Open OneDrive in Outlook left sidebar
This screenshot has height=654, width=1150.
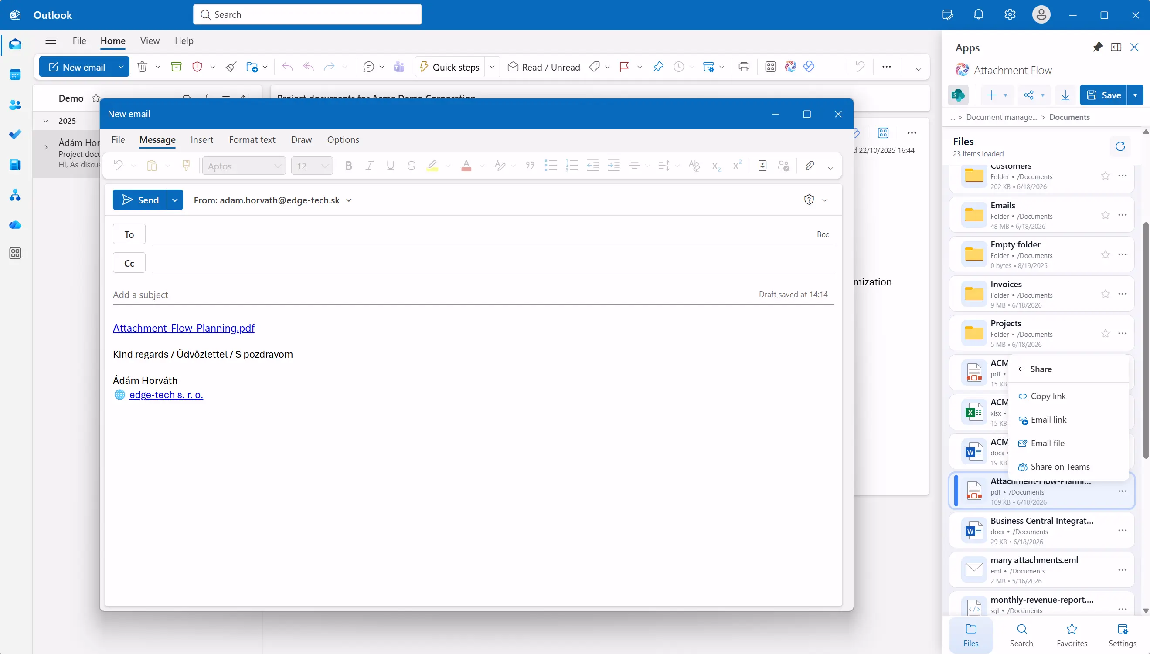coord(15,224)
